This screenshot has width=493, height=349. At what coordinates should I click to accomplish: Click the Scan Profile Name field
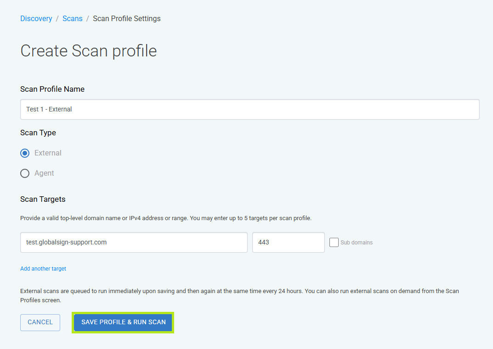pyautogui.click(x=249, y=109)
